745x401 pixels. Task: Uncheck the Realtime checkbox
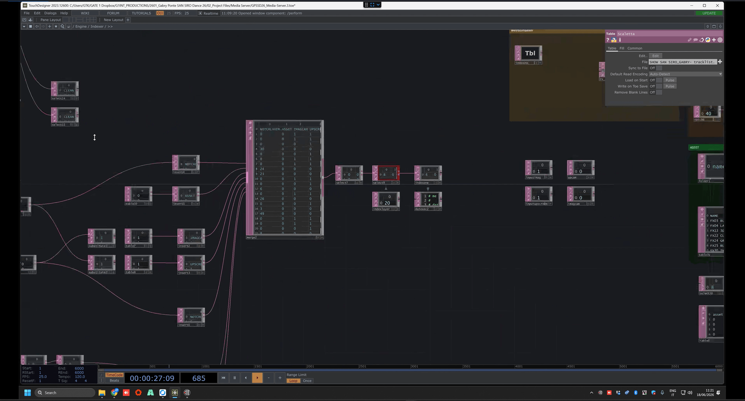(200, 13)
